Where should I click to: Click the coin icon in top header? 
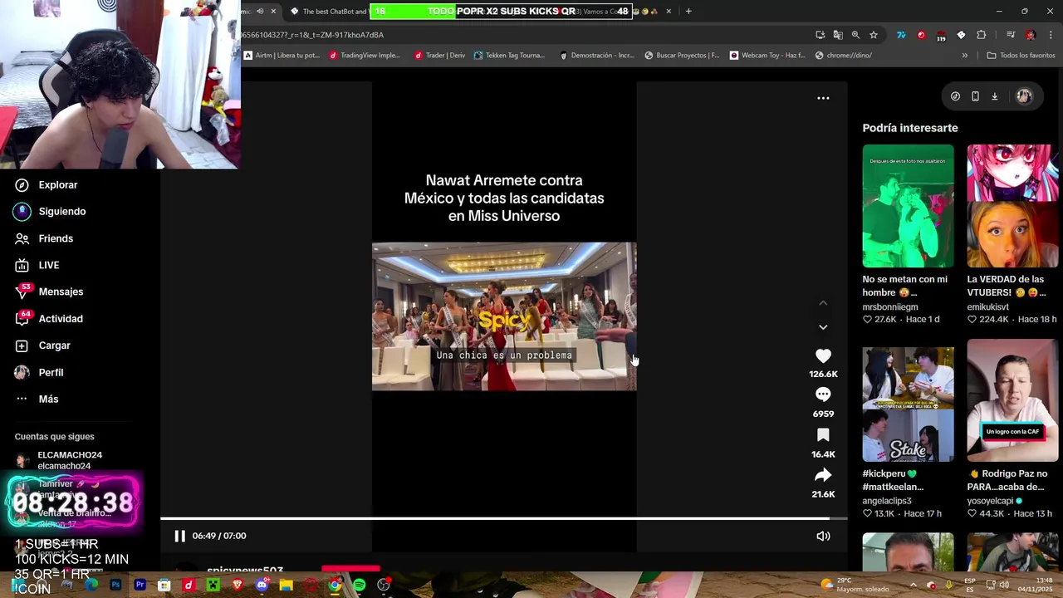(x=955, y=96)
